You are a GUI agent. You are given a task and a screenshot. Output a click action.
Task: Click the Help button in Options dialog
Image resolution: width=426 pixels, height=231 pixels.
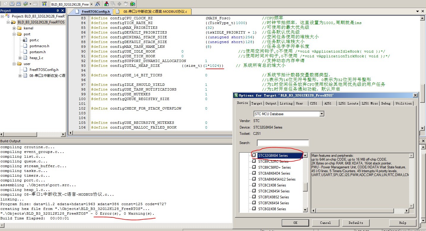tap(403, 223)
